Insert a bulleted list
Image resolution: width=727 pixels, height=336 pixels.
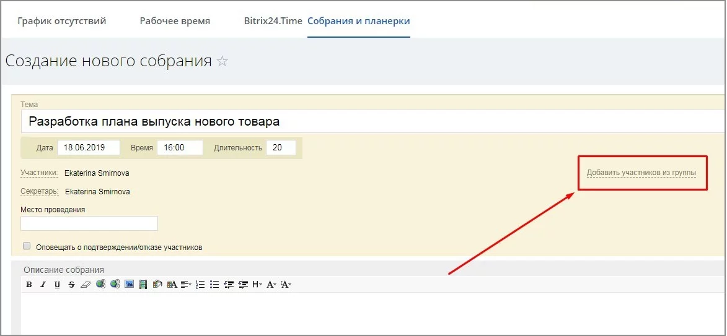pos(214,285)
